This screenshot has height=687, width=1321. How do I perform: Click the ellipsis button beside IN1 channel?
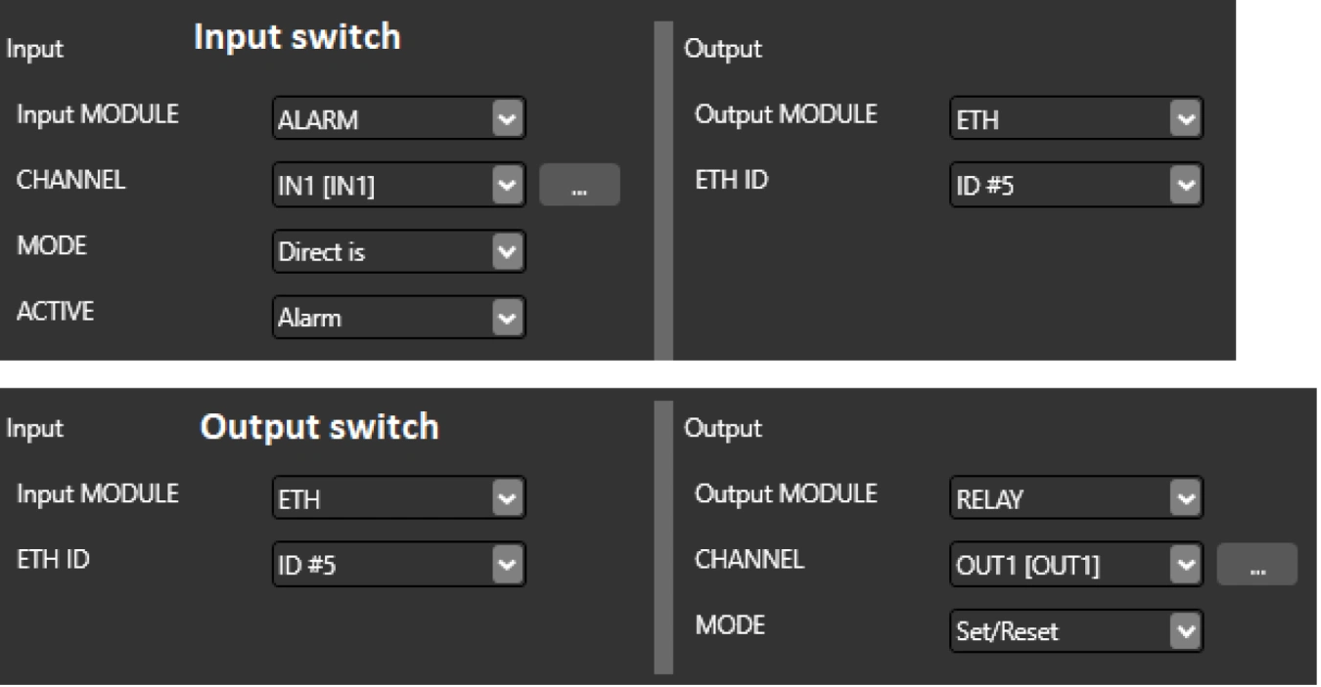[x=579, y=185]
